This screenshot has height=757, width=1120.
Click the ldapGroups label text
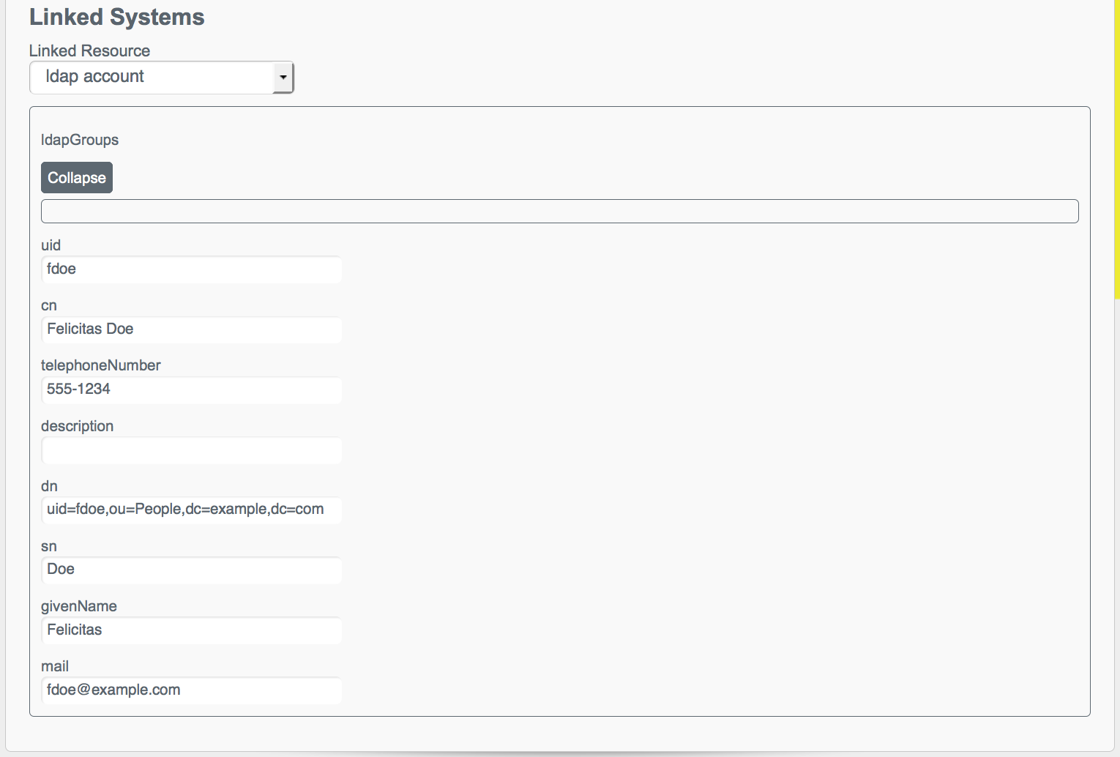(x=80, y=140)
